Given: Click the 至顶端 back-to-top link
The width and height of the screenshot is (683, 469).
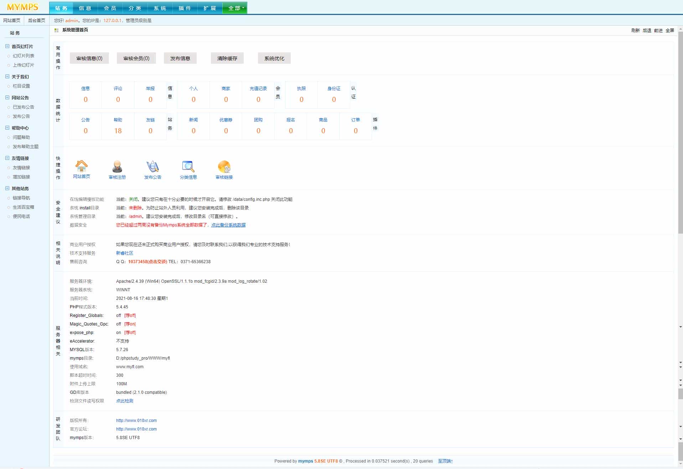Looking at the screenshot, I should click(x=445, y=461).
